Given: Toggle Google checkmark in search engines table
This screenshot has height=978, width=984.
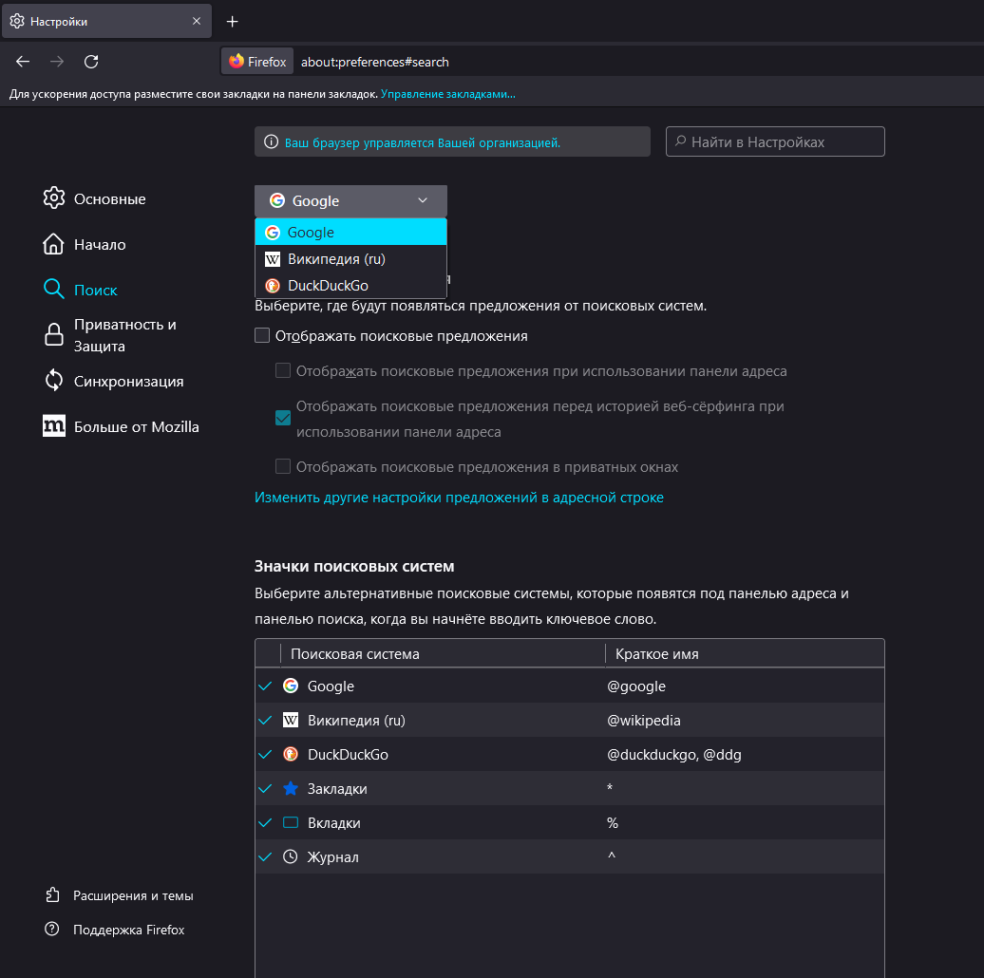Looking at the screenshot, I should [x=265, y=686].
